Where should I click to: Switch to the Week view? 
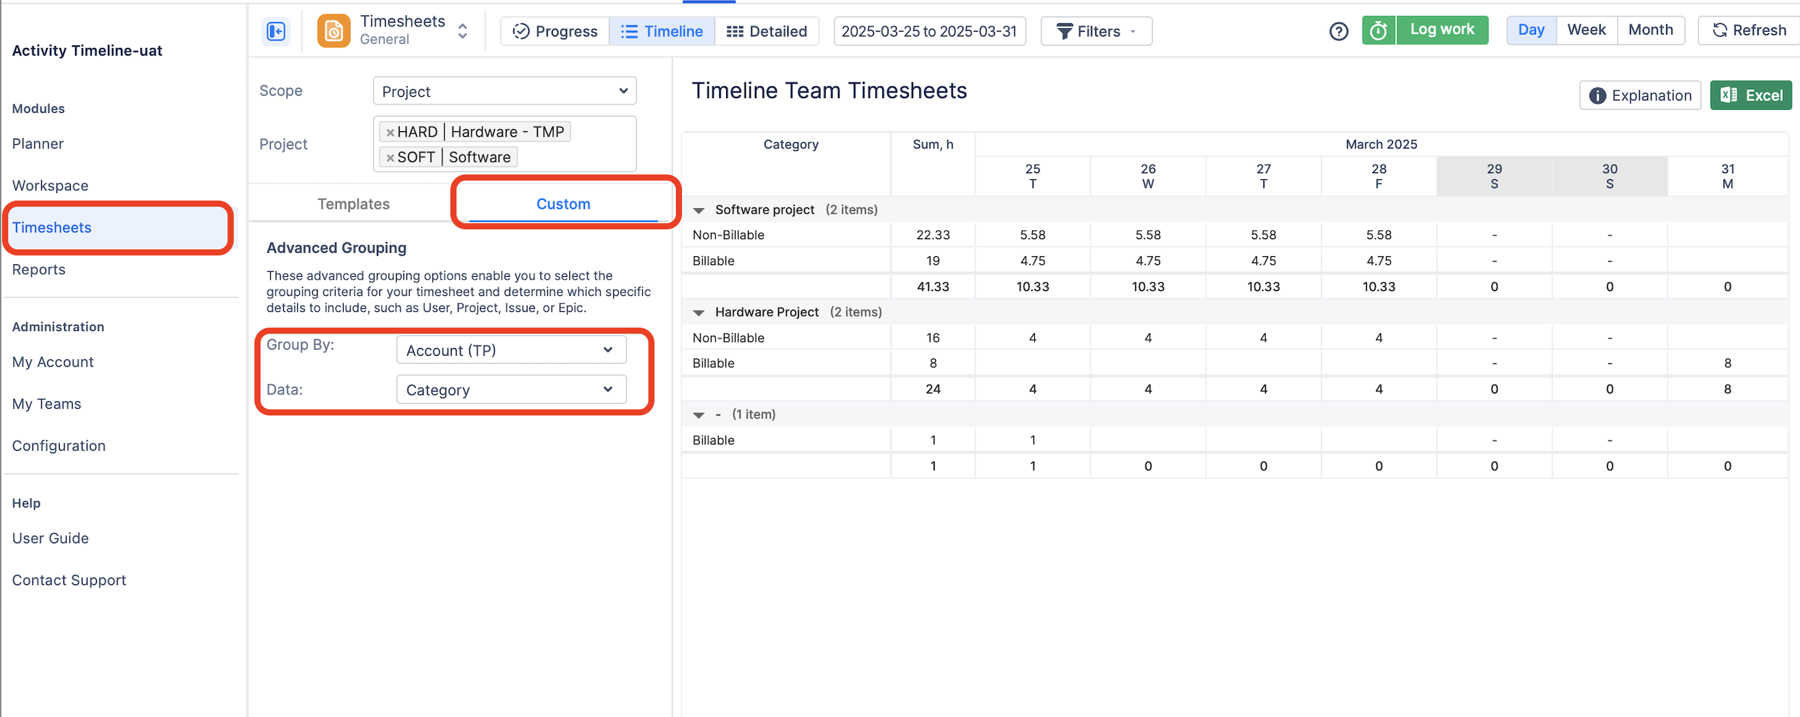pyautogui.click(x=1585, y=30)
